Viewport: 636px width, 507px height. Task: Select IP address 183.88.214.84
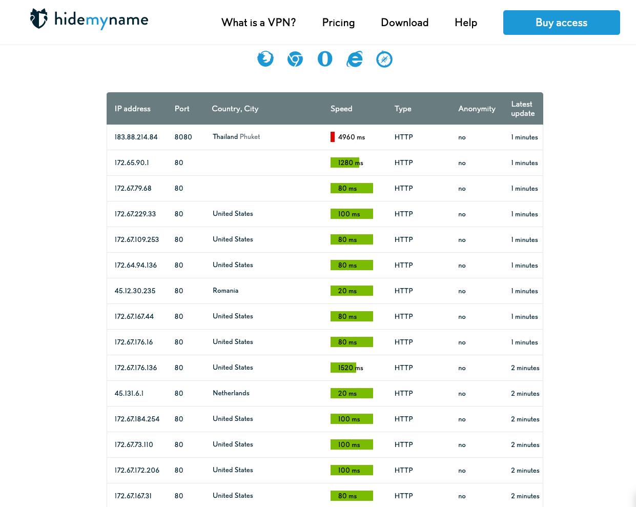136,137
